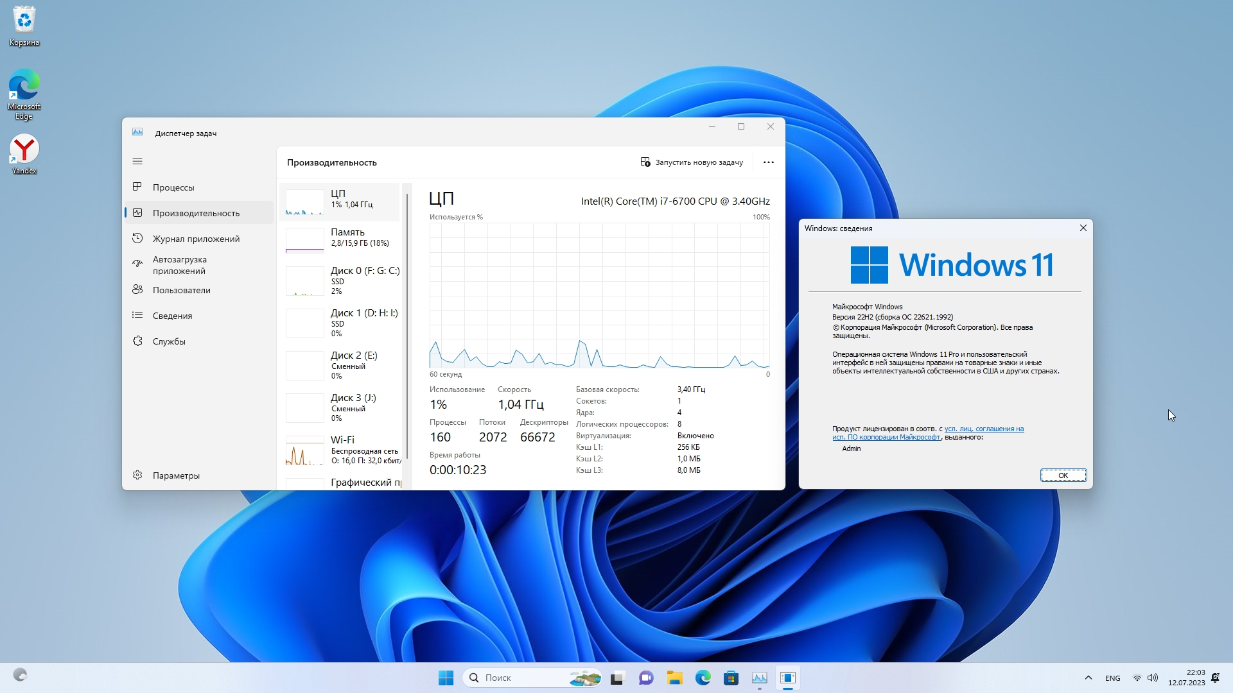Open File Explorer from the taskbar
The image size is (1233, 693).
coord(674,678)
